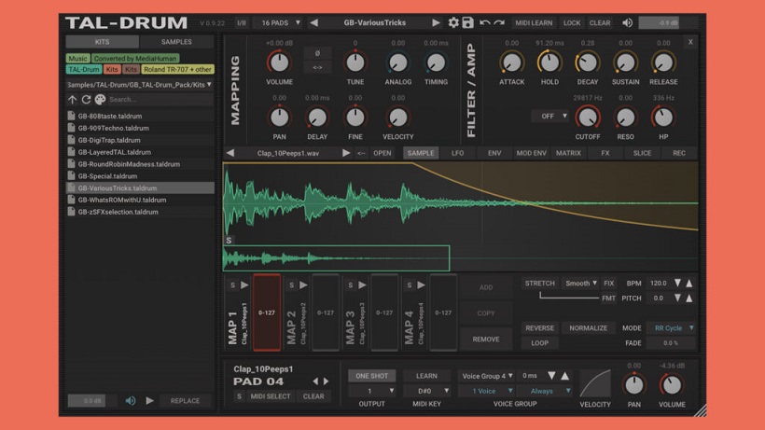Screen dimensions: 765x430
Task: Open the MIDI key D#0 dropdown
Action: click(427, 391)
